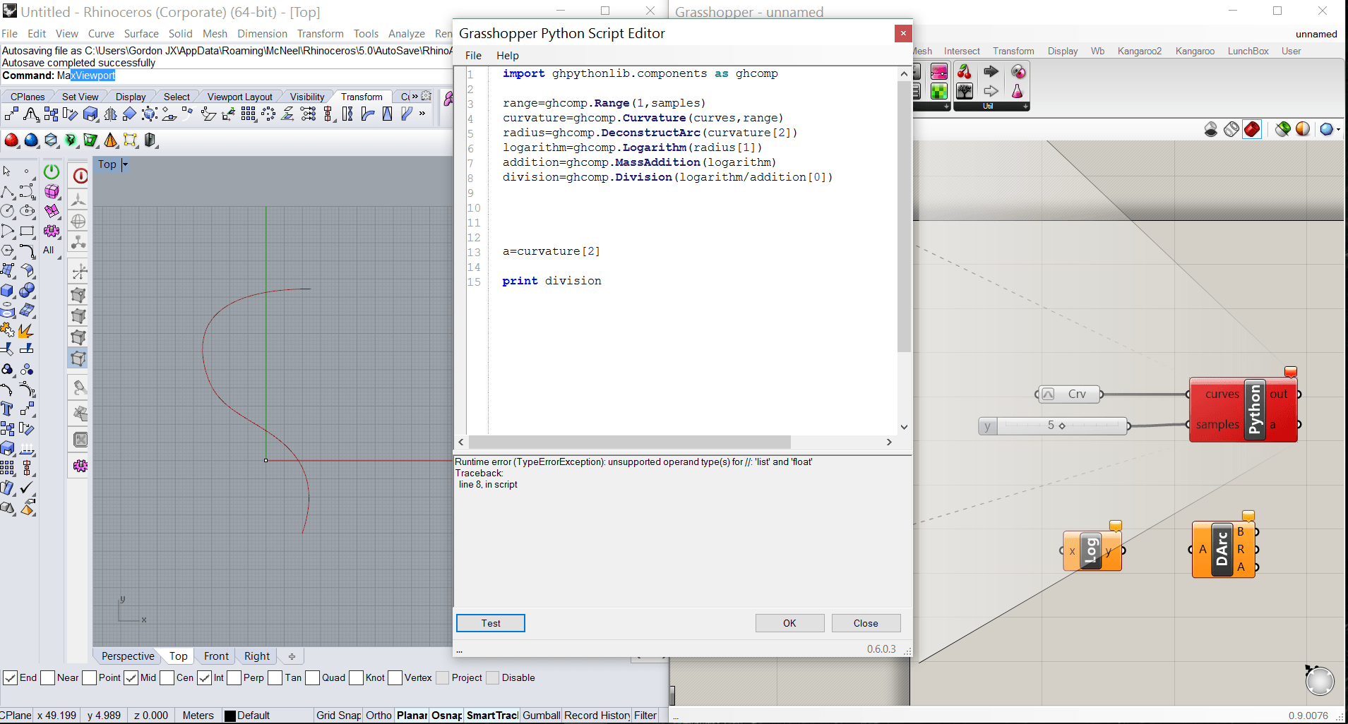Click the Default layer color swatch
The width and height of the screenshot is (1348, 724).
229,716
